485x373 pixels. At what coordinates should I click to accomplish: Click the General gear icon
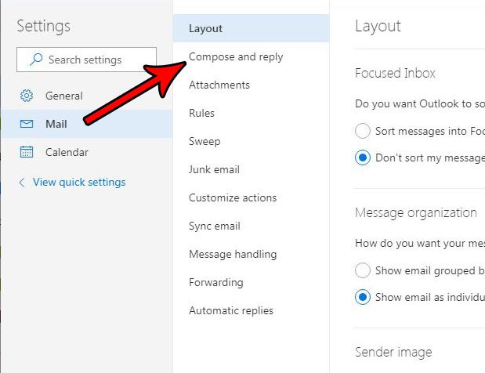click(27, 96)
